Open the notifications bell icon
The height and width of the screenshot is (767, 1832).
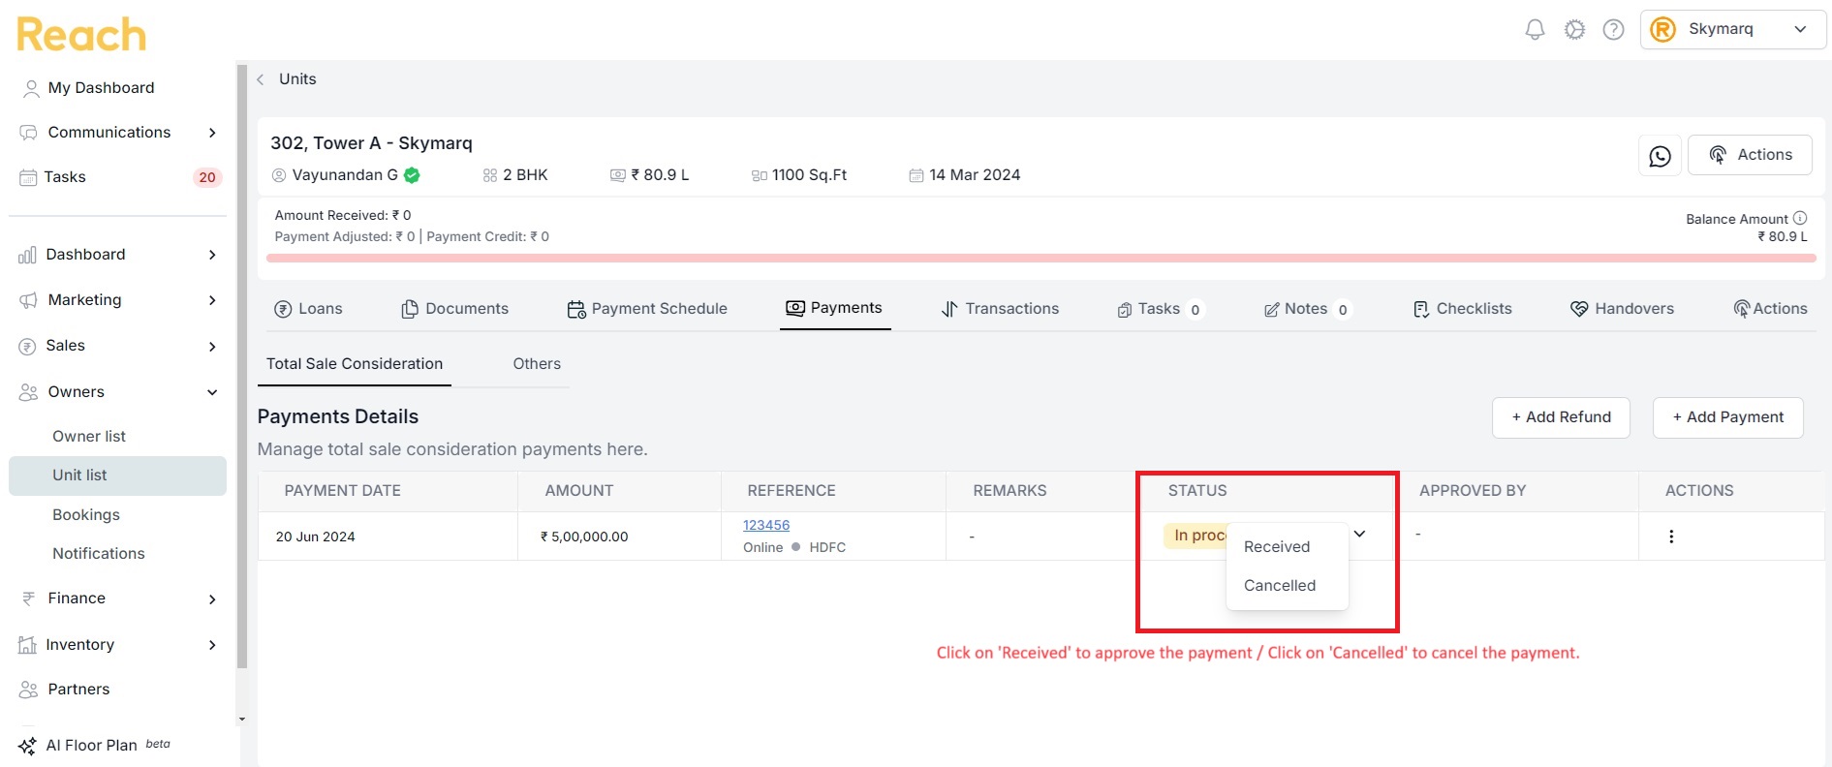pos(1535,30)
